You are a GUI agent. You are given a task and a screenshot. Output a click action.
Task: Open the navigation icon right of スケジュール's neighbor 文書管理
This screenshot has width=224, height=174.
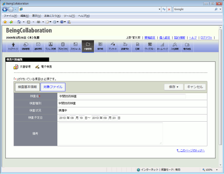coord(100,47)
